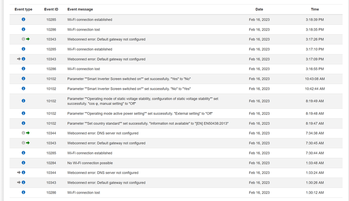Click the info icon on the 1:30:12 AM row
This screenshot has width=349, height=201.
click(24, 192)
